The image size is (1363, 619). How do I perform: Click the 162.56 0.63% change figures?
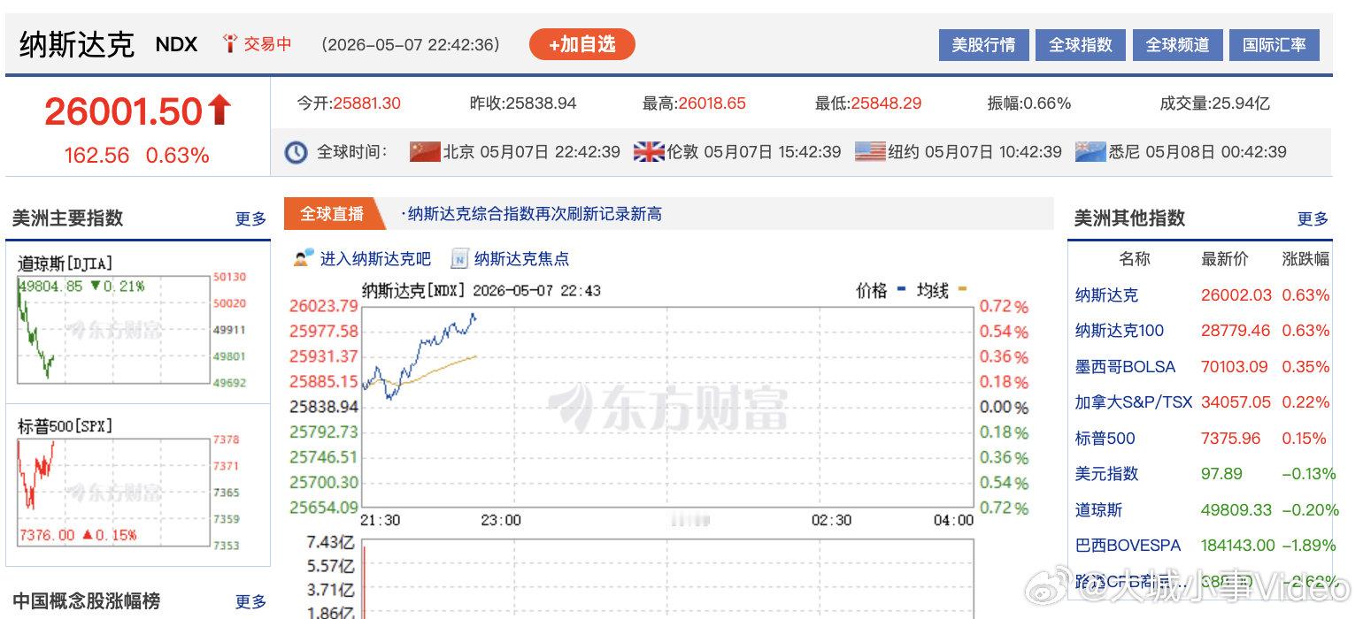pyautogui.click(x=136, y=156)
